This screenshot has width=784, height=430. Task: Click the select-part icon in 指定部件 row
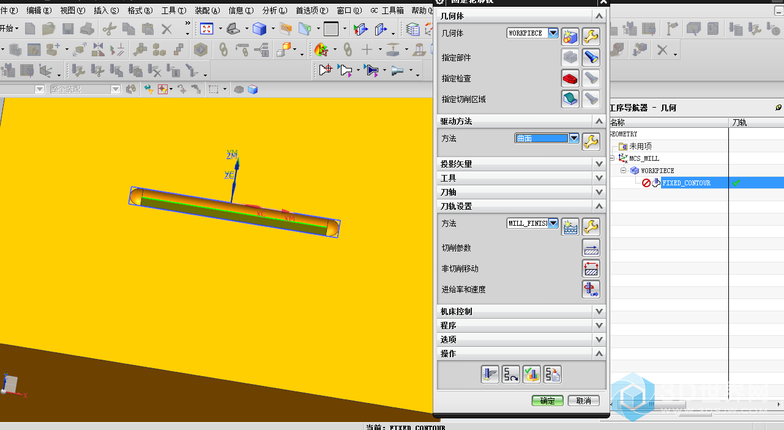571,57
